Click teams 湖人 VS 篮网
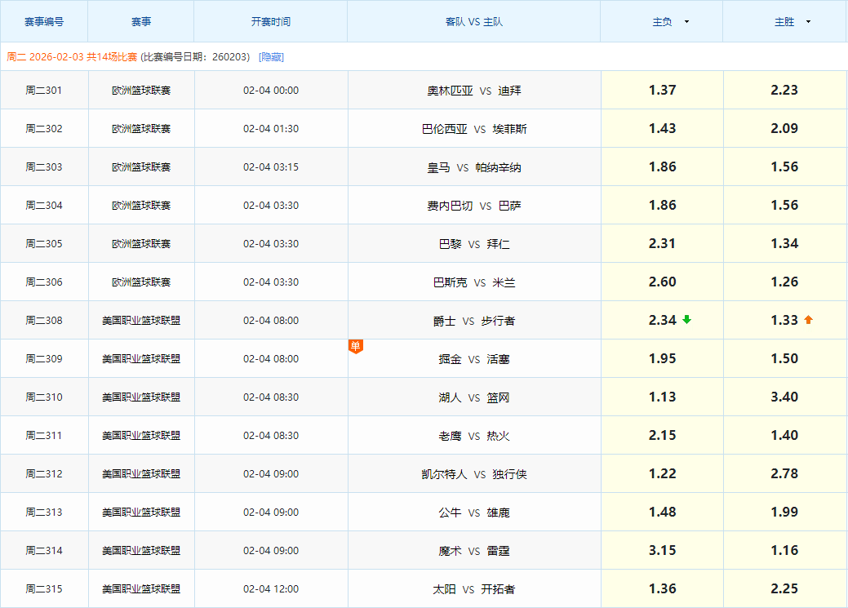The height and width of the screenshot is (608, 848). pyautogui.click(x=474, y=398)
